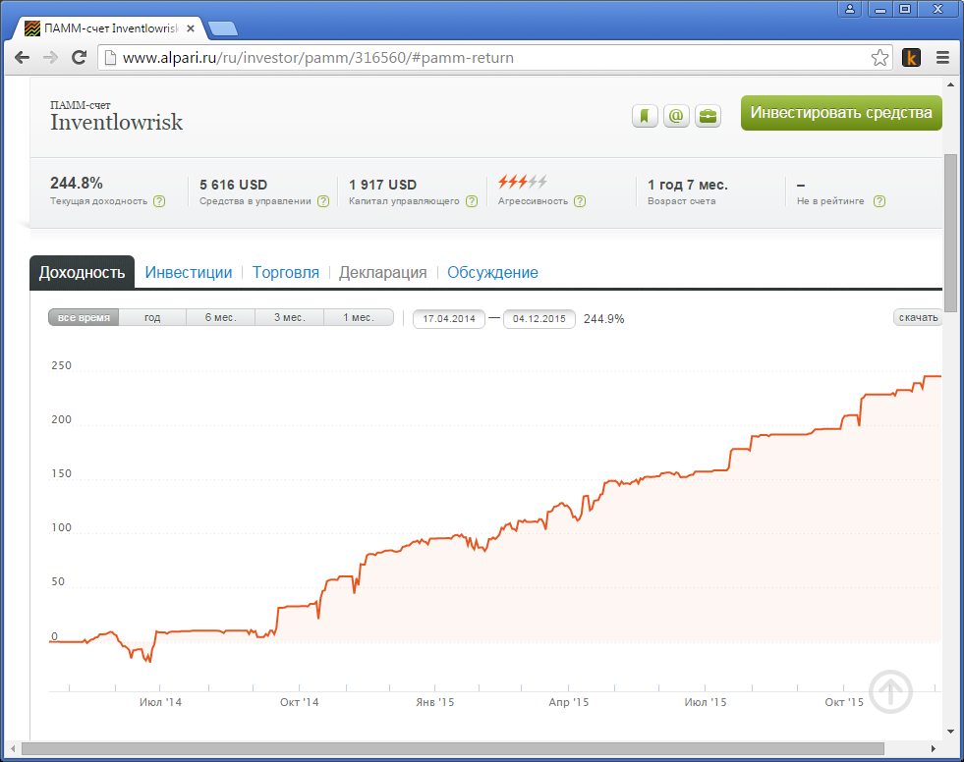Click the скачать download button
The width and height of the screenshot is (964, 762).
click(x=918, y=318)
